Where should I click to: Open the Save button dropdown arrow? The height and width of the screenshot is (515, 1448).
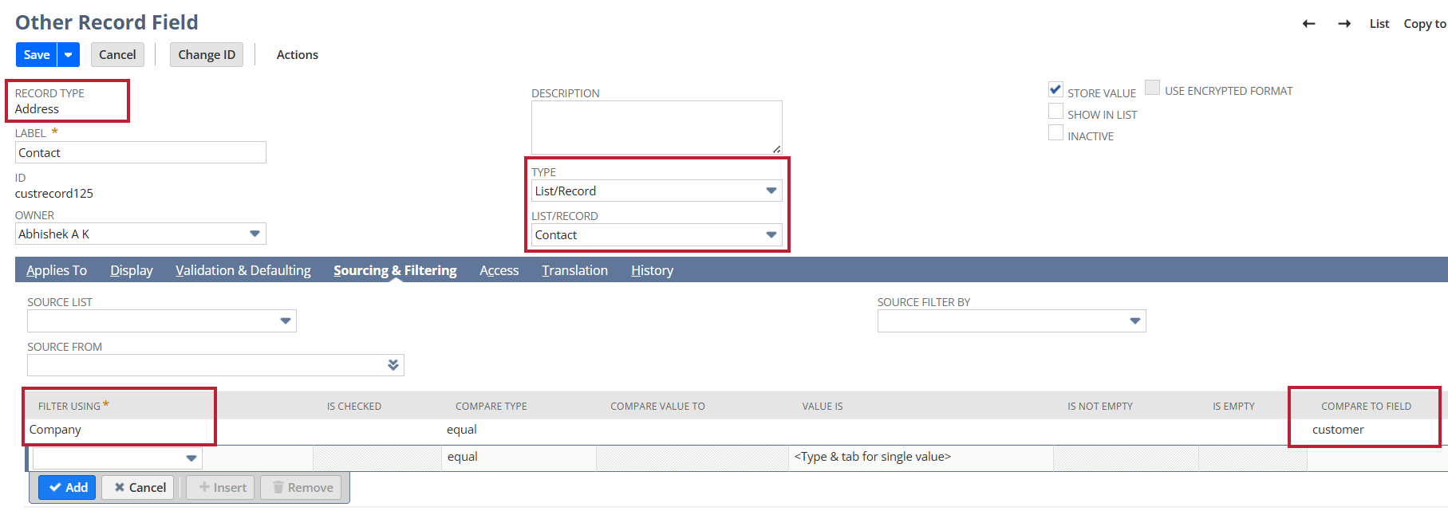click(x=69, y=55)
